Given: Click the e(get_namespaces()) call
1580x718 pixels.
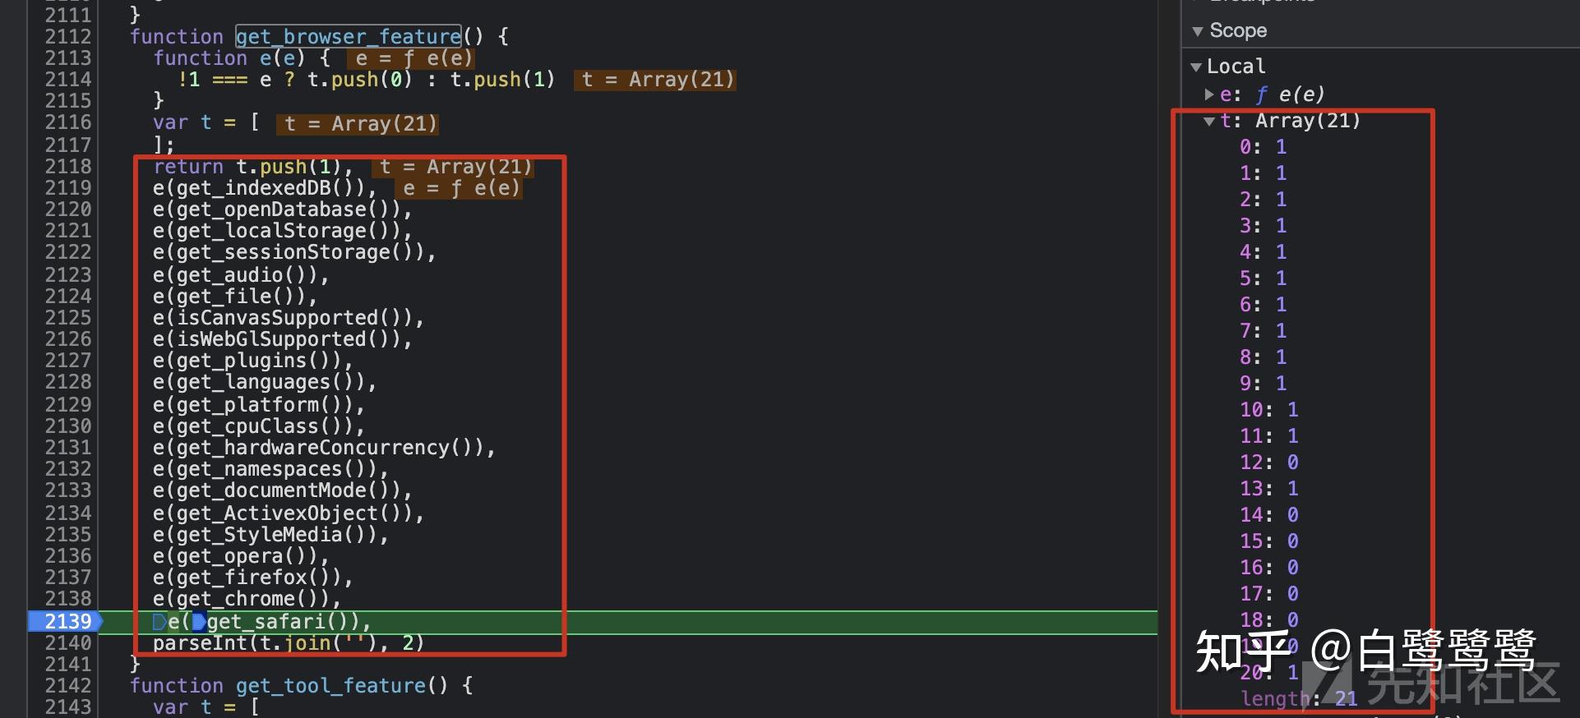Looking at the screenshot, I should (265, 469).
